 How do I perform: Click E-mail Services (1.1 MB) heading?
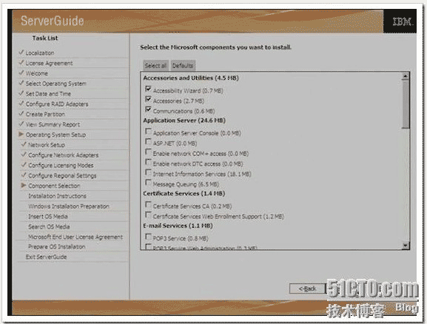178,226
